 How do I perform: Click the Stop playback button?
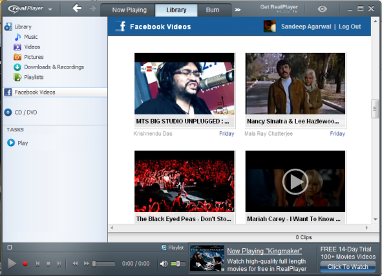point(48,264)
